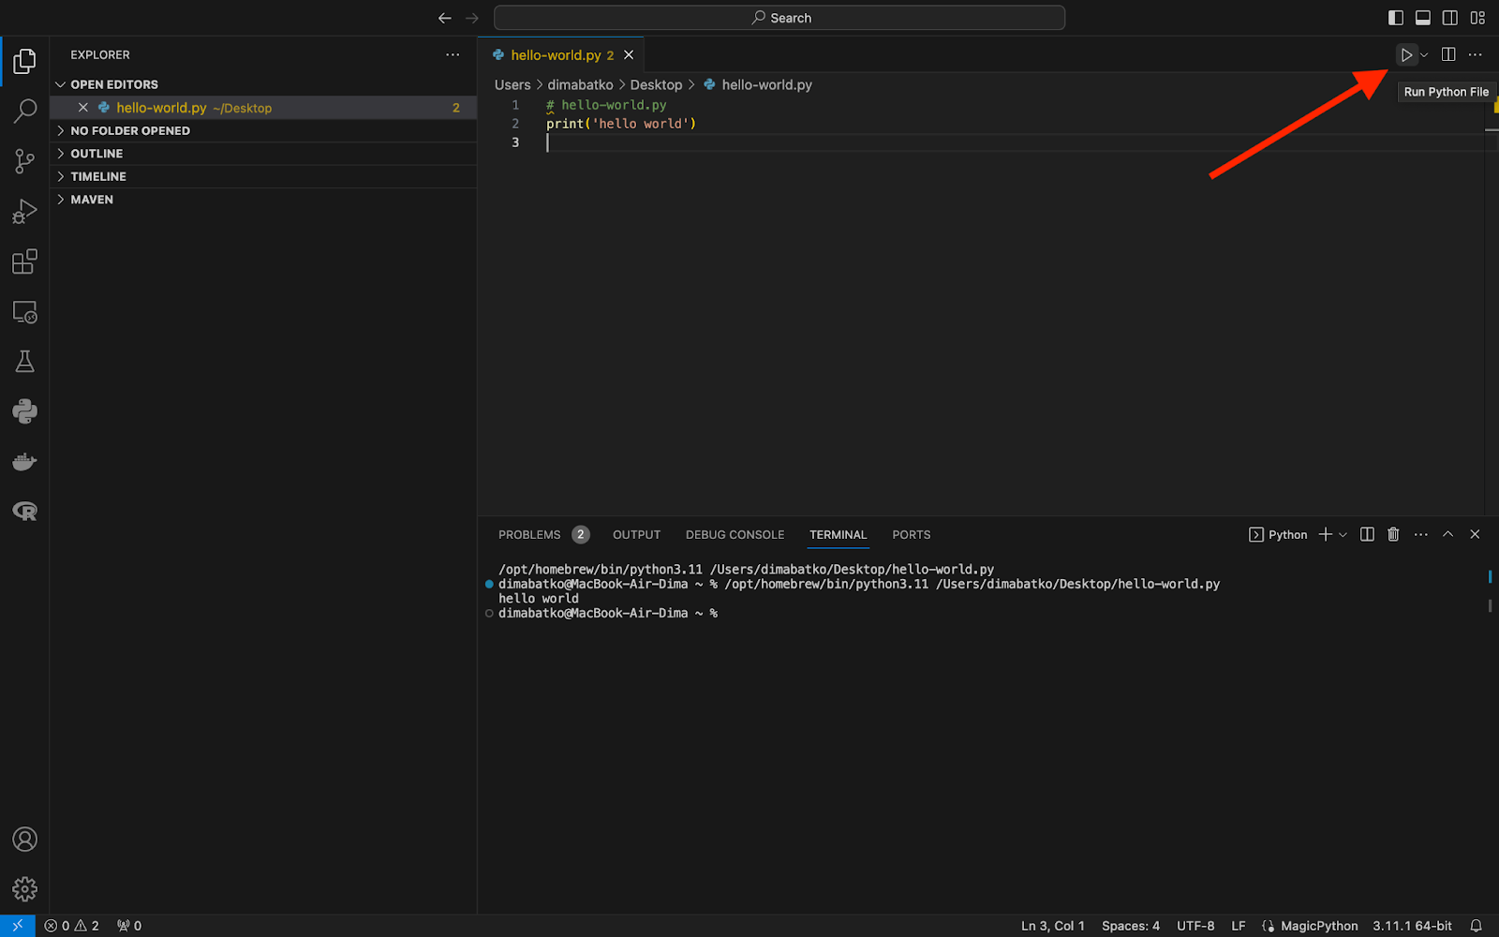
Task: Open notifications bell in status bar
Action: 1476,926
